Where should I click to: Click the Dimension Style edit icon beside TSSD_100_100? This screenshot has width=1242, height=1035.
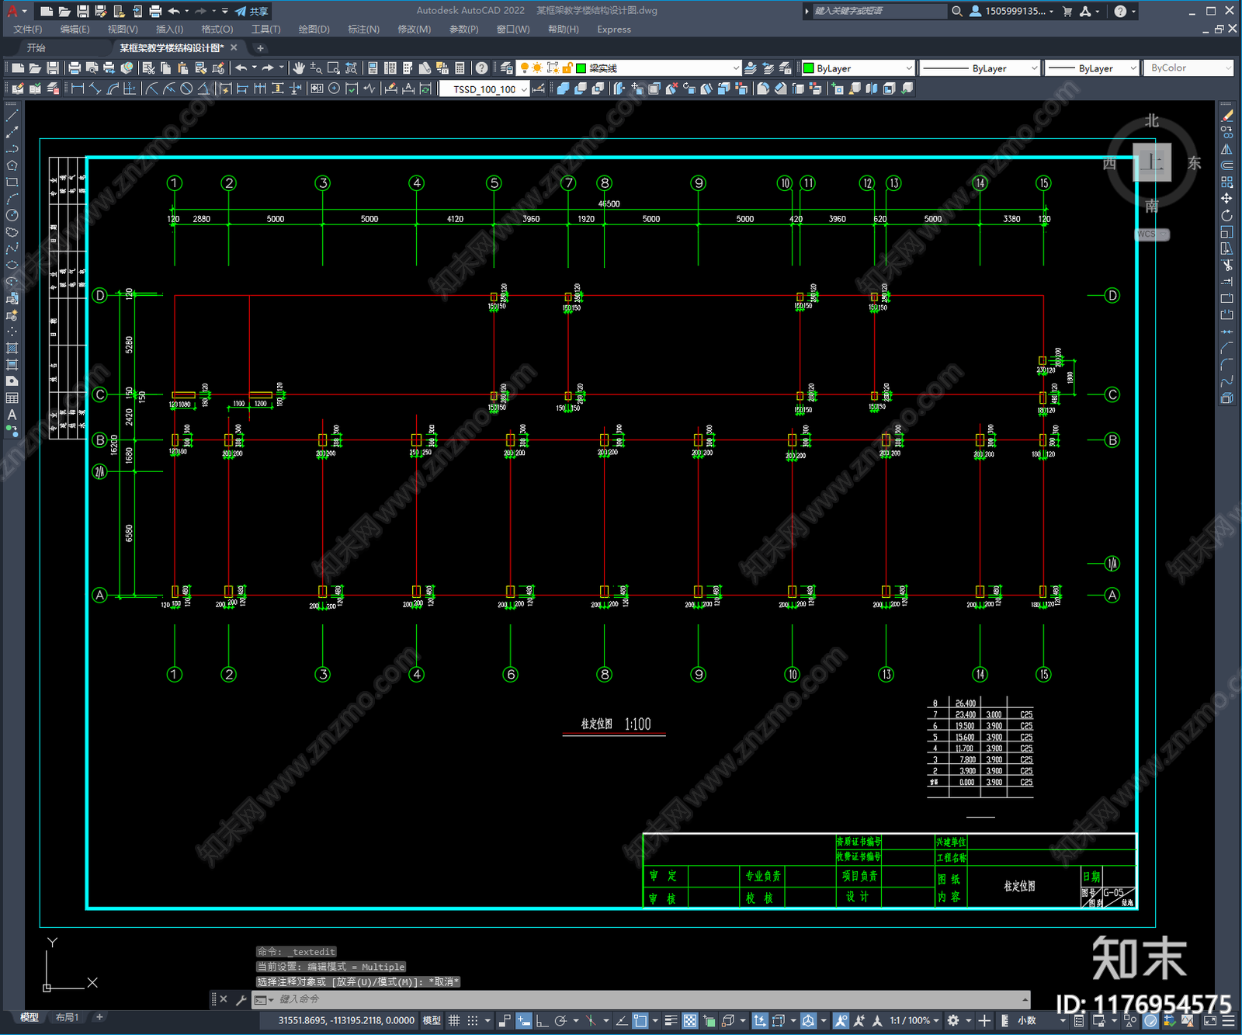tap(539, 89)
